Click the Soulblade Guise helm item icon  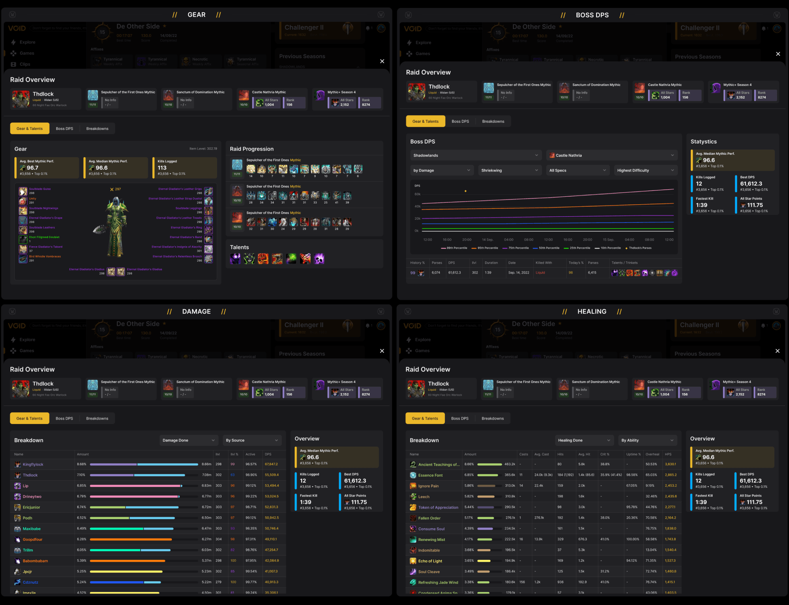[23, 191]
